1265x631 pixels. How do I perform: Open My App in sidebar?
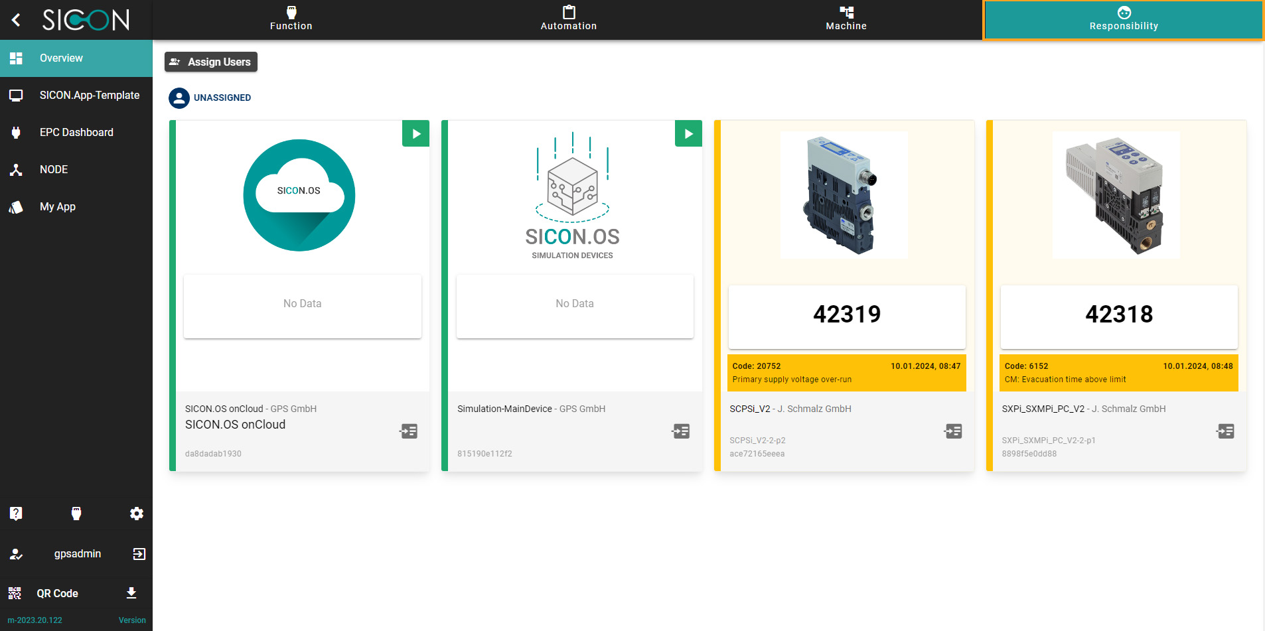pos(58,207)
